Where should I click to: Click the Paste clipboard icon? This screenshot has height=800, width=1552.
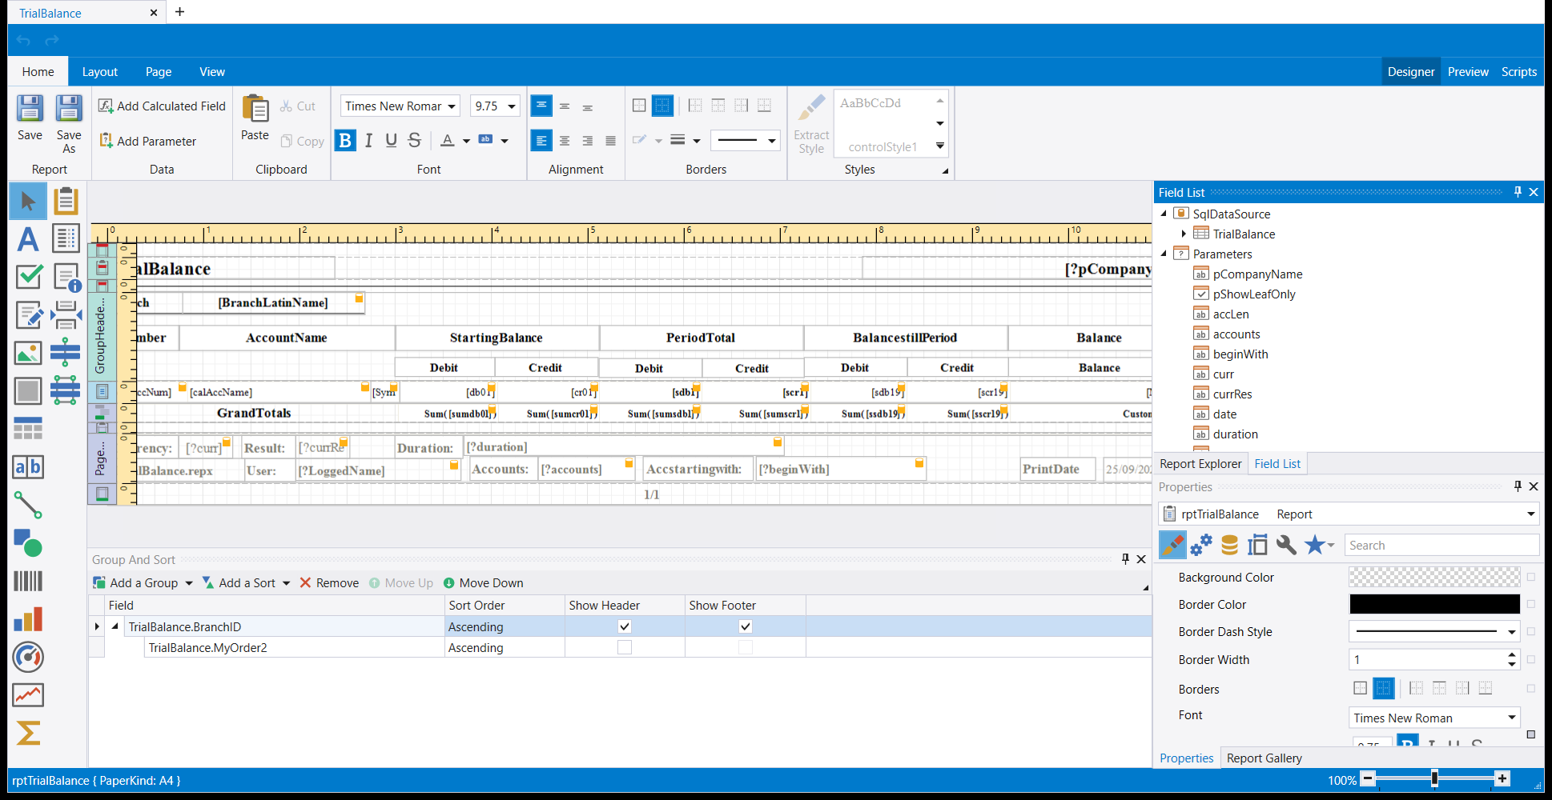coord(255,110)
